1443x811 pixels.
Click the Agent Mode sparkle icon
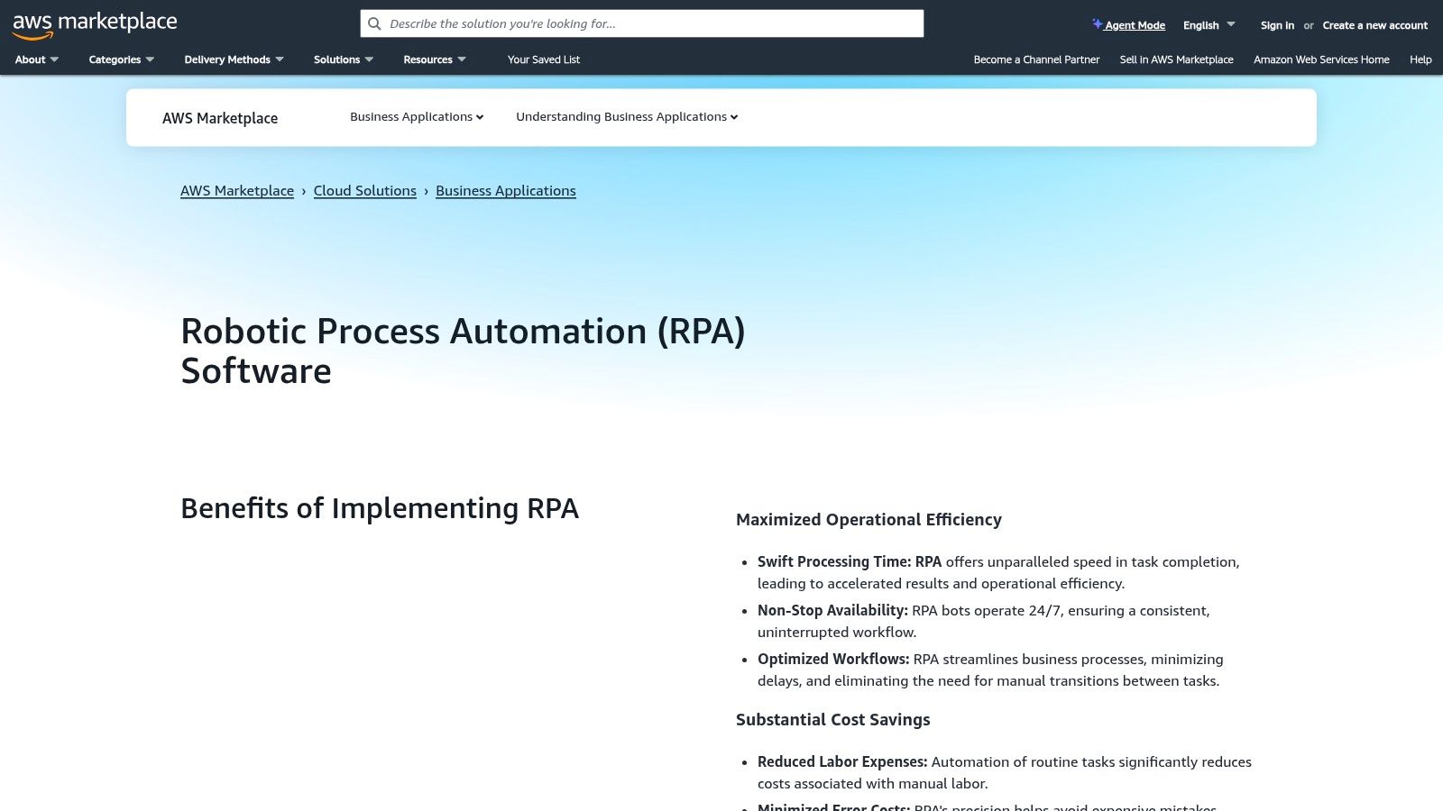pyautogui.click(x=1097, y=24)
